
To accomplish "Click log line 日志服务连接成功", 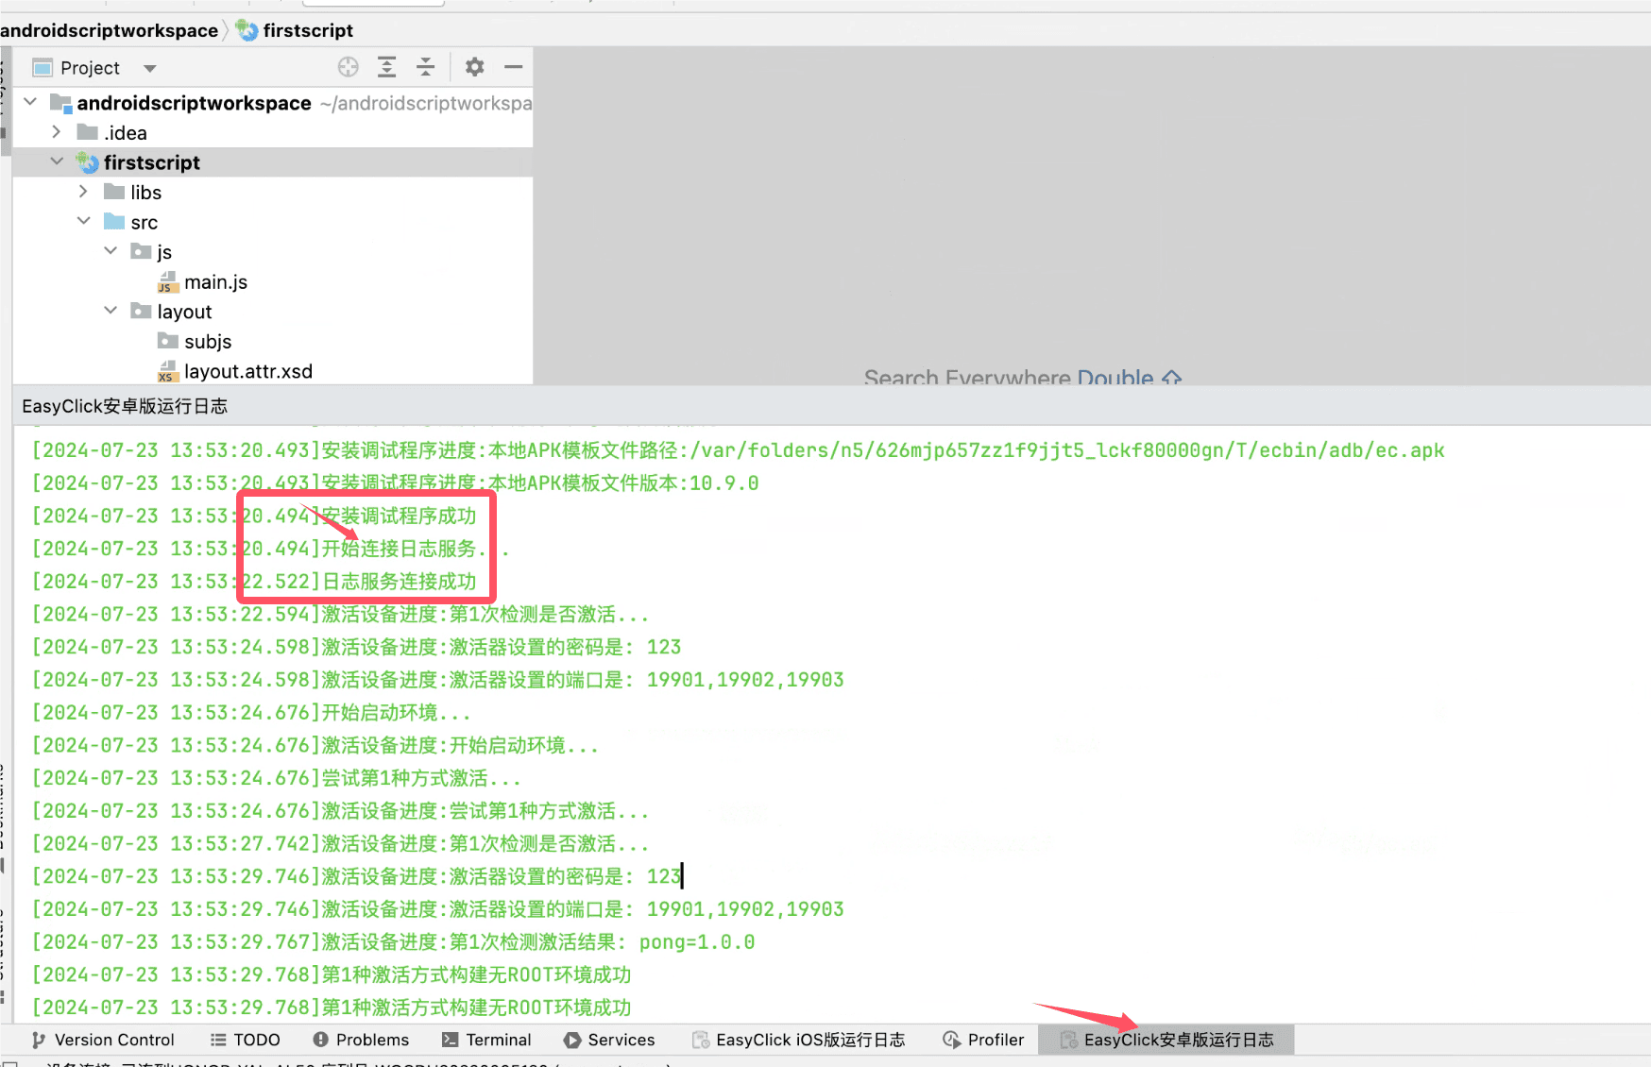I will tap(254, 582).
